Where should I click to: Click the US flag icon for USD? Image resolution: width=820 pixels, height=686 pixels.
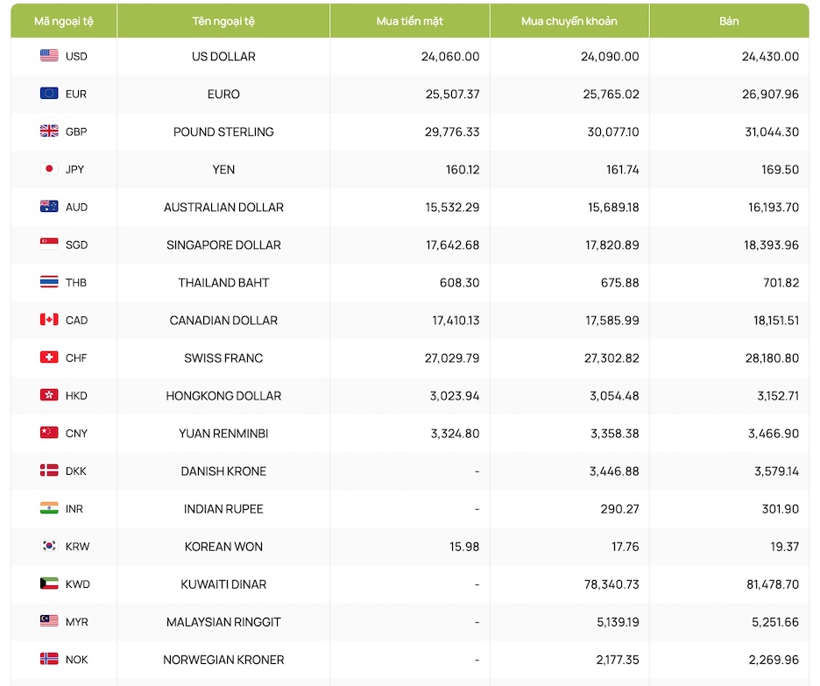(x=49, y=56)
